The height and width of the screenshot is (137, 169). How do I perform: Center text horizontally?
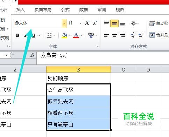(114, 35)
